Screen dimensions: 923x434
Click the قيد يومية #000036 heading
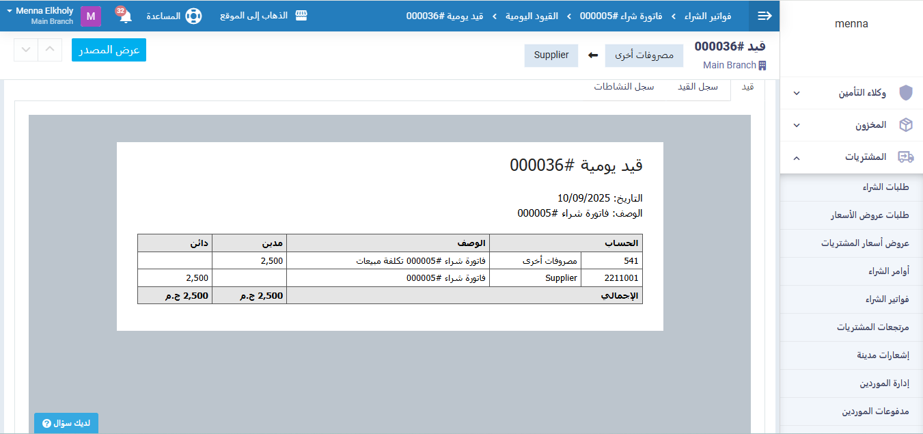tap(576, 165)
